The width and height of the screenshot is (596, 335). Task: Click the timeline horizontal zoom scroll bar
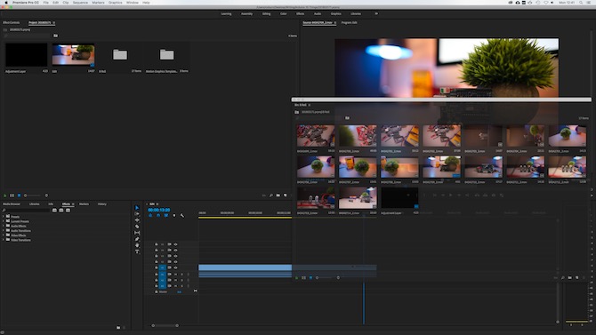(165, 325)
